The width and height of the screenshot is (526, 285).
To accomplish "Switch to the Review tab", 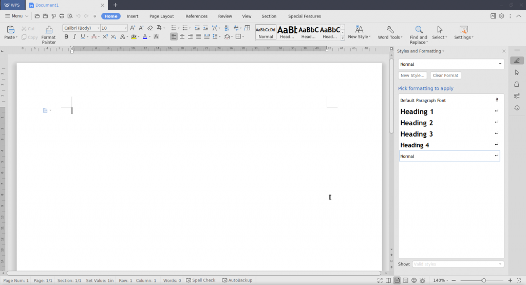I will 225,16.
